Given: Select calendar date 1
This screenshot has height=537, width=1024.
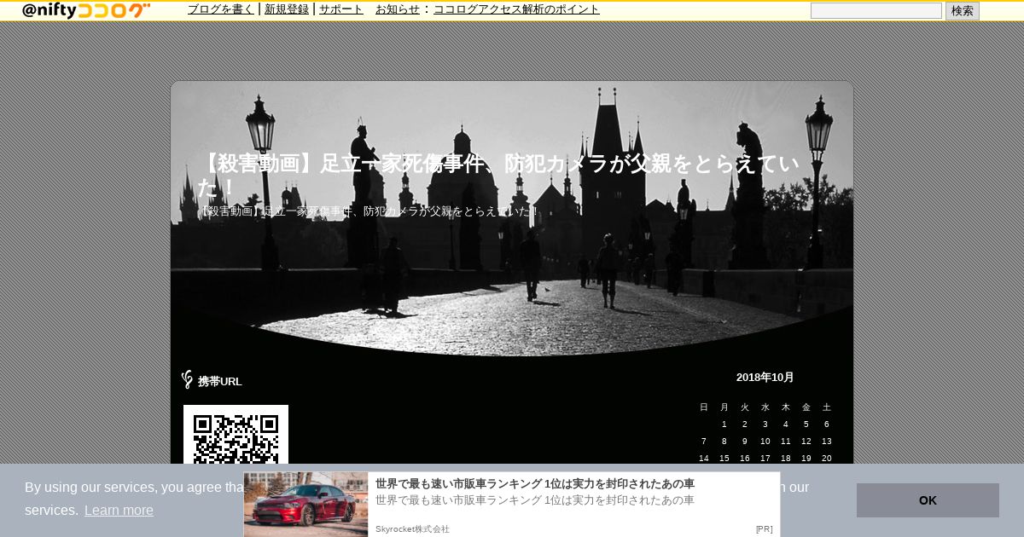Looking at the screenshot, I should click(x=724, y=424).
